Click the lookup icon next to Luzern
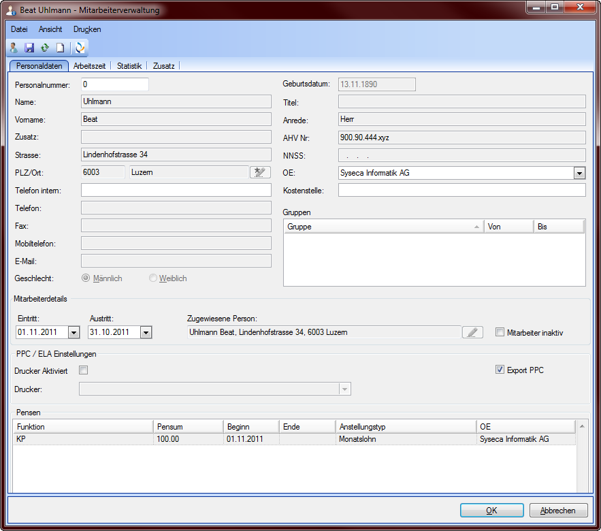 tap(260, 172)
